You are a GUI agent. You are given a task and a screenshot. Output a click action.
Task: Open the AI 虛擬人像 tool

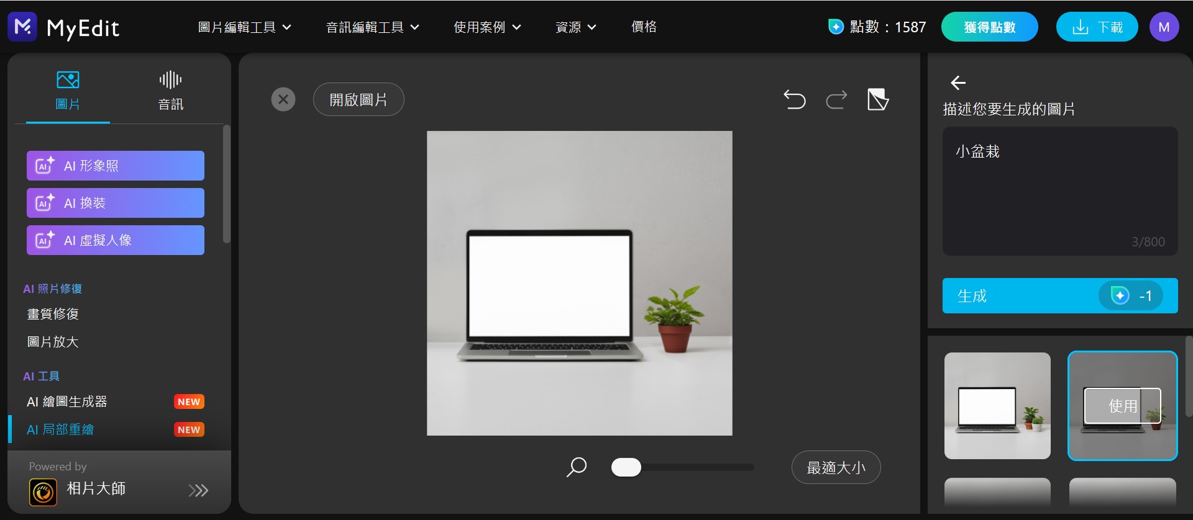pos(116,240)
